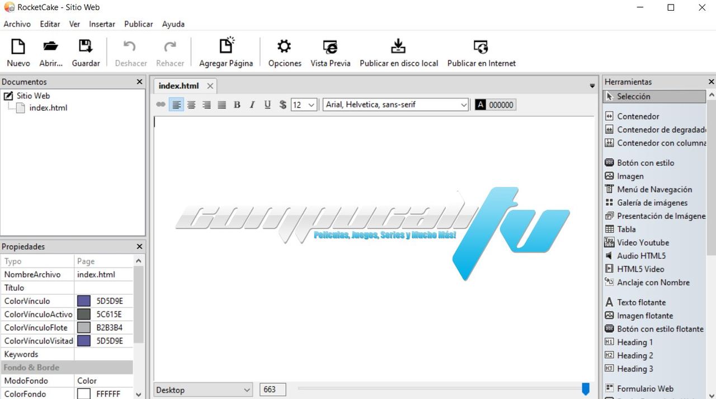Open the font size dropdown
Viewport: 716px width, 399px height.
[x=304, y=105]
